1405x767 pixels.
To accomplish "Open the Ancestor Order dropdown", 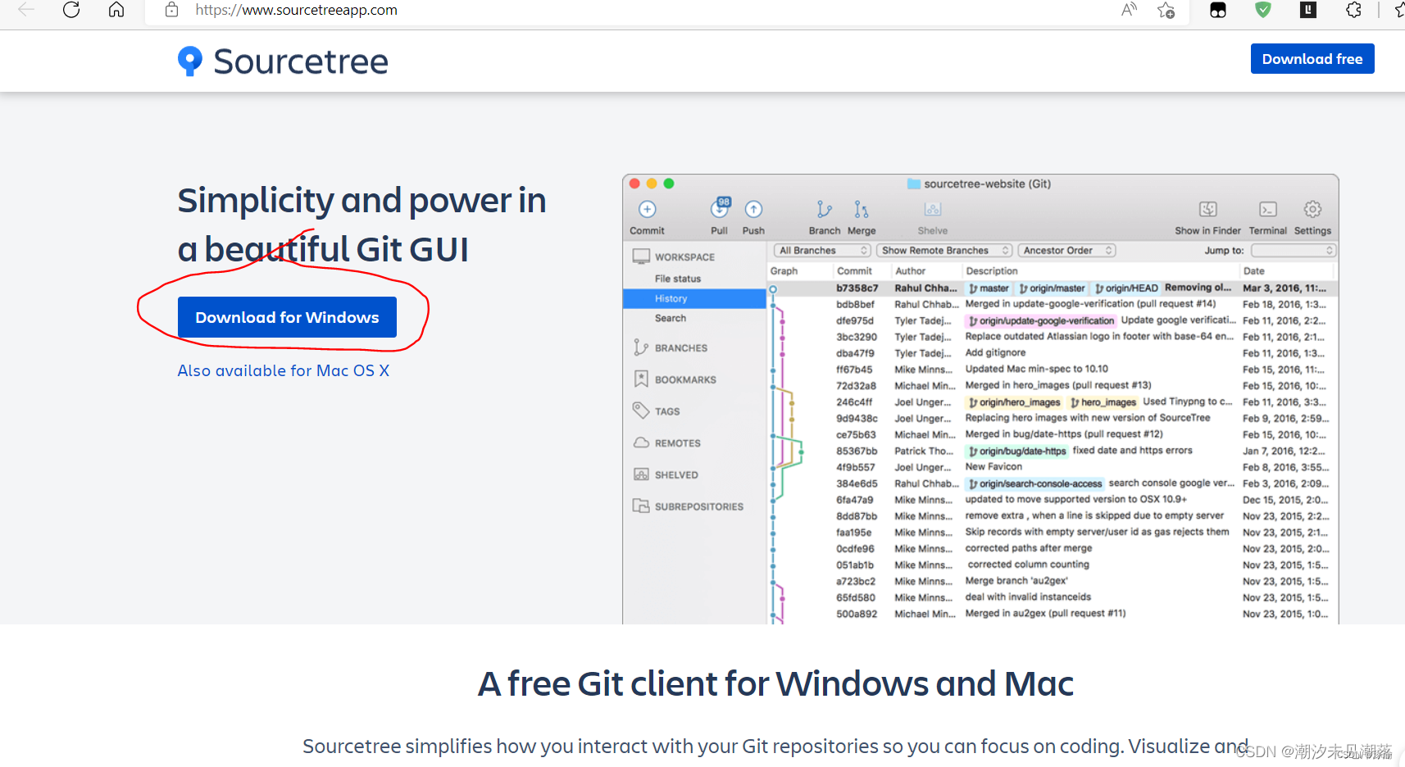I will (x=1067, y=251).
